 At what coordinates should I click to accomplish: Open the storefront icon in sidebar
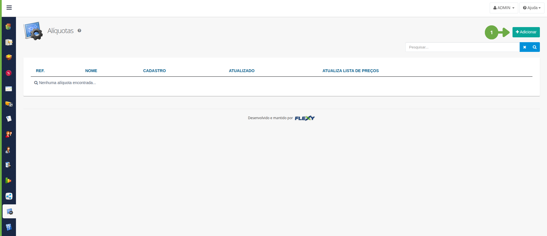tap(9, 42)
